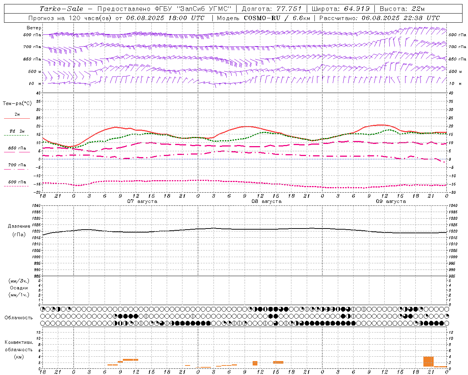The height and width of the screenshot is (375, 468).
Task: Click the Давление panel label
Action: tap(19, 226)
